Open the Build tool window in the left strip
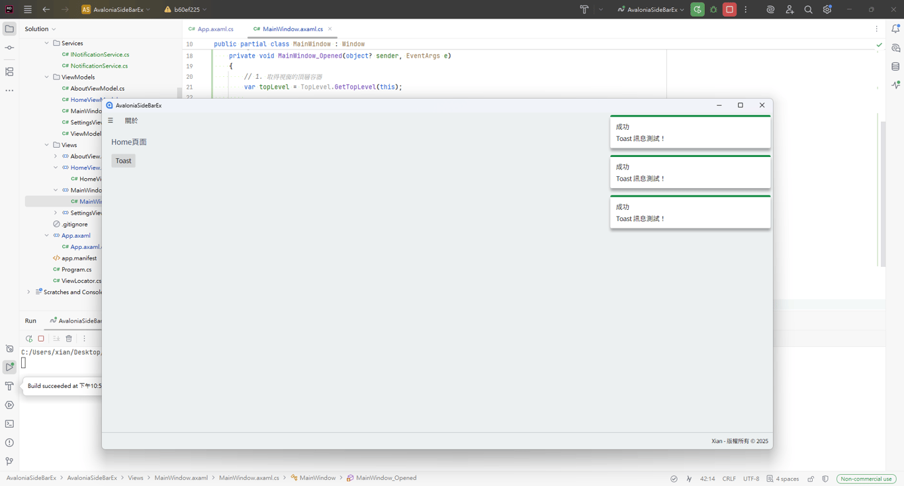The height and width of the screenshot is (486, 904). (x=9, y=386)
